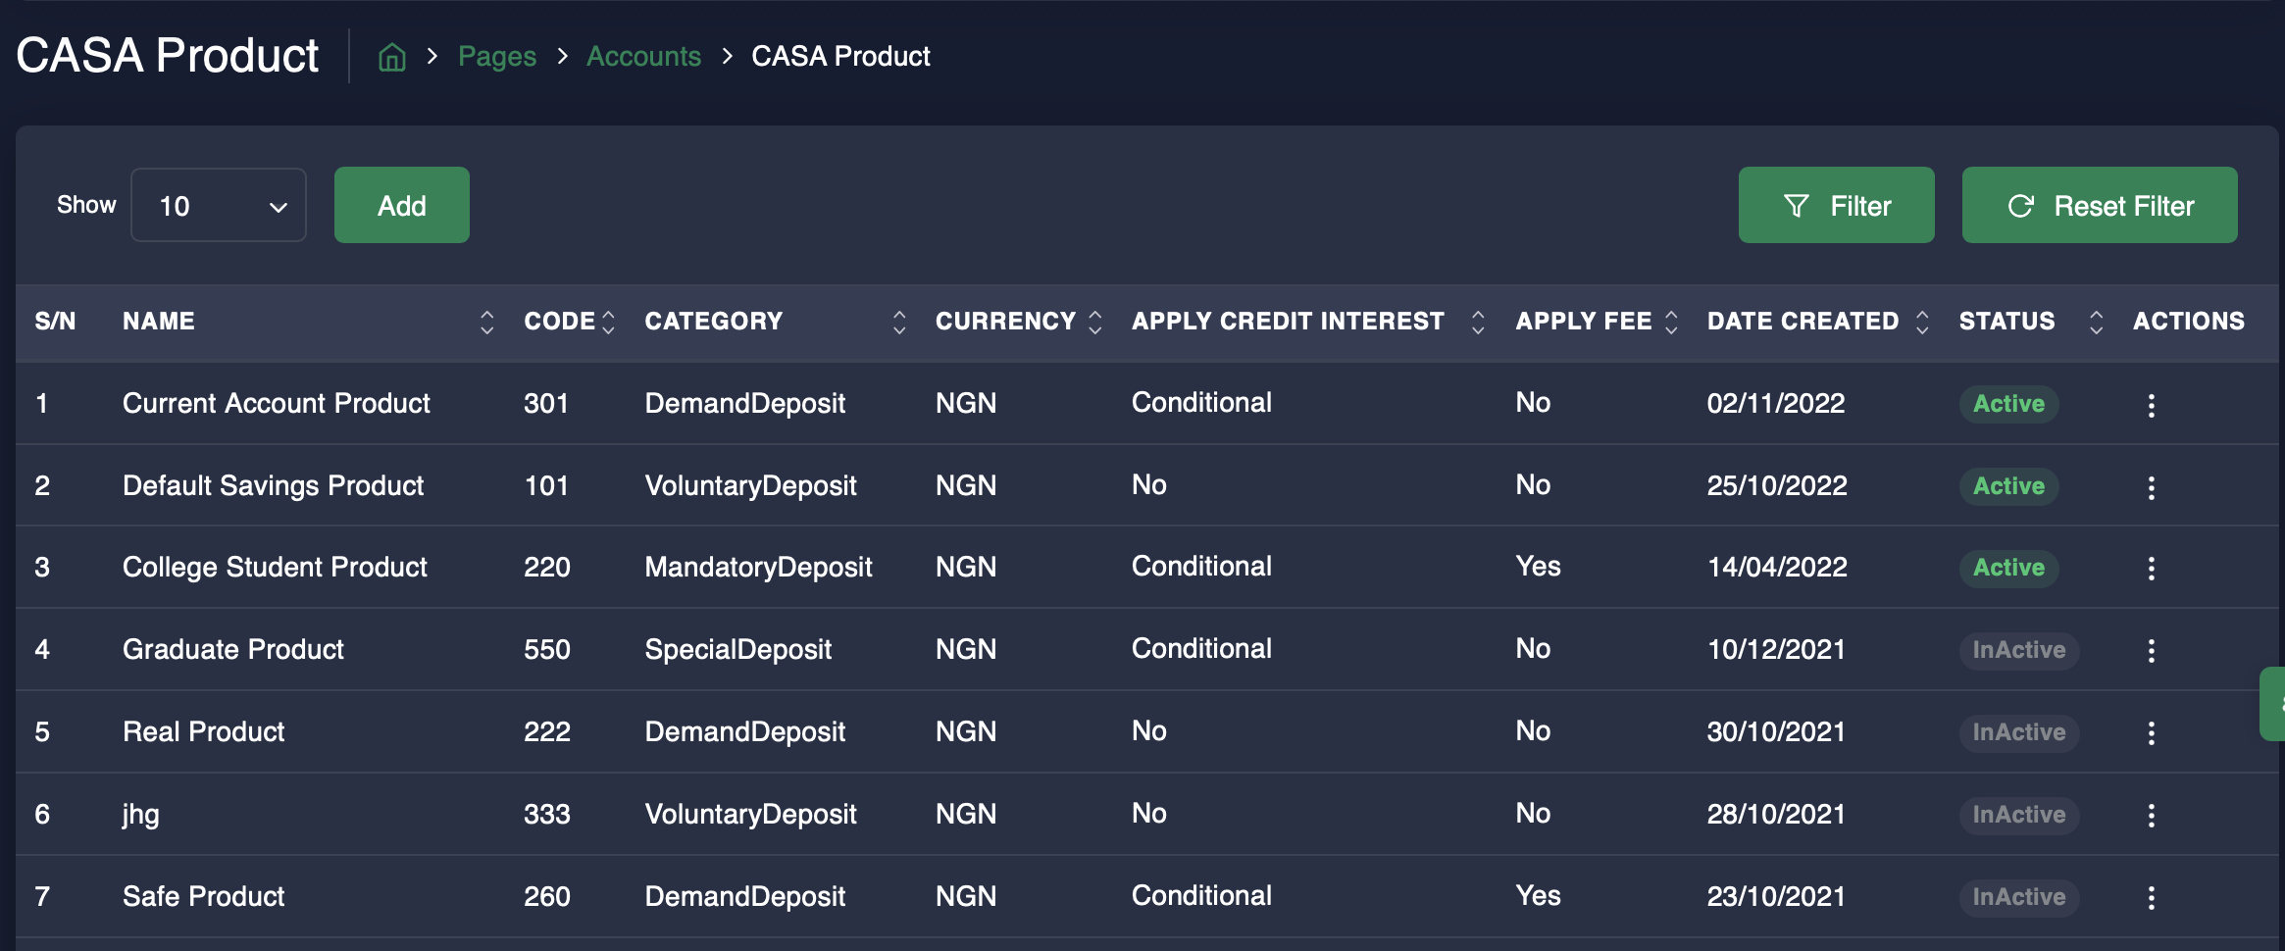Open actions menu for Safe Product
This screenshot has width=2285, height=951.
(x=2151, y=897)
